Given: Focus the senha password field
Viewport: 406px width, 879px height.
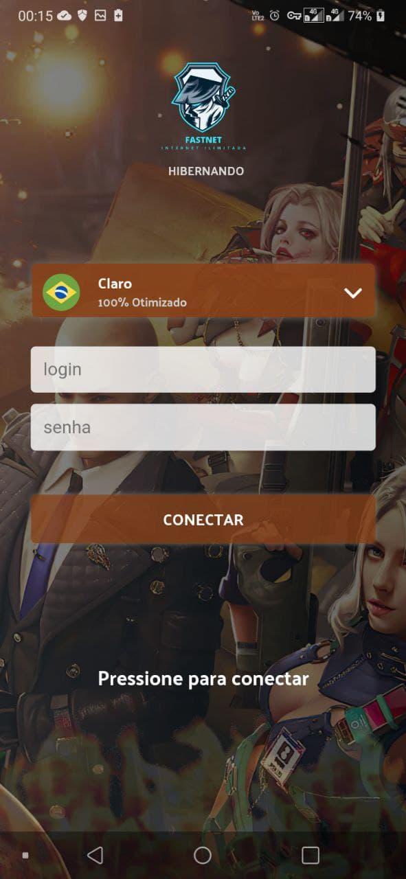Looking at the screenshot, I should coord(203,427).
